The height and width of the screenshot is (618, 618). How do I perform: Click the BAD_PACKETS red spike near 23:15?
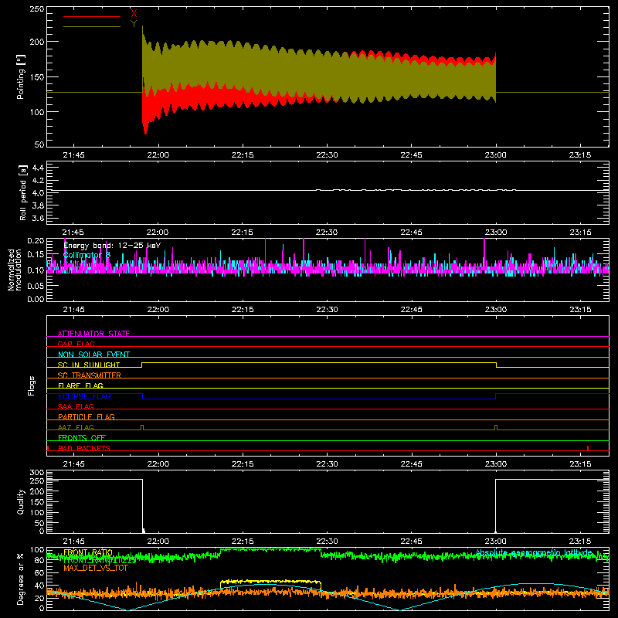tap(588, 448)
